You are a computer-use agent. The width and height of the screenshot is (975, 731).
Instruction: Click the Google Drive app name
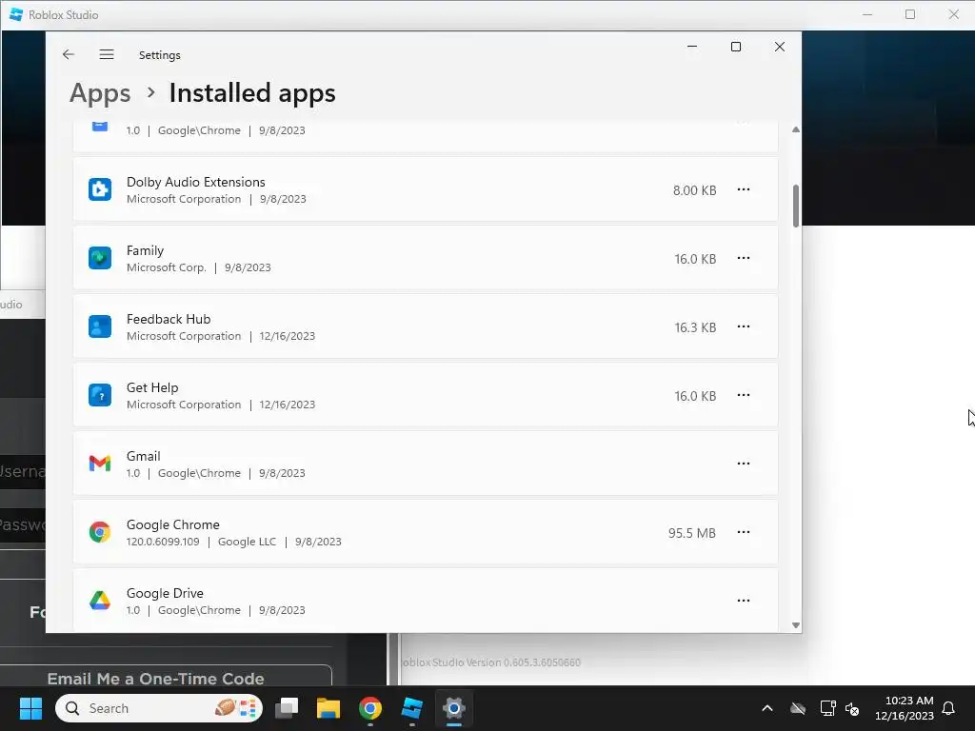(x=165, y=593)
